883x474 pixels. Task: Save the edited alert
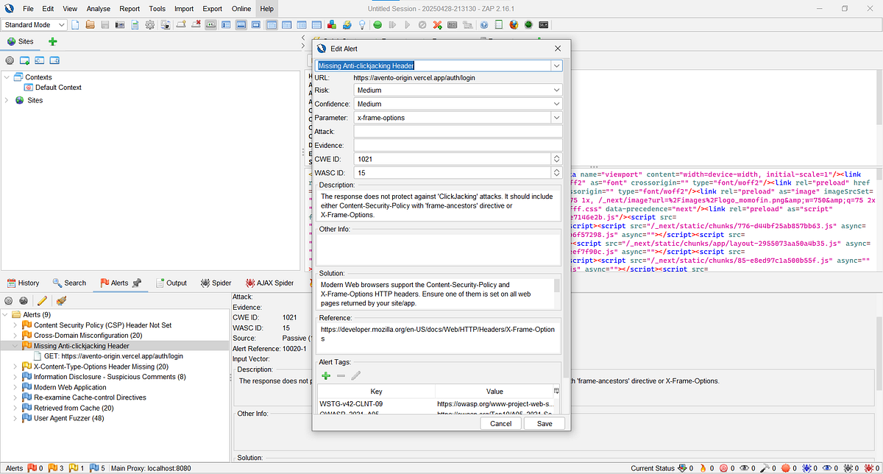pyautogui.click(x=546, y=423)
